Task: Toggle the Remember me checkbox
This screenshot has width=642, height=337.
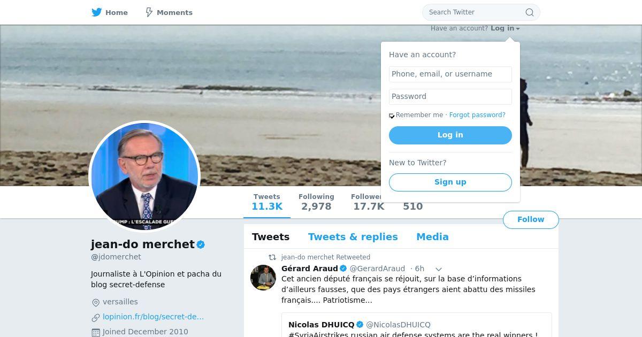Action: pyautogui.click(x=392, y=116)
